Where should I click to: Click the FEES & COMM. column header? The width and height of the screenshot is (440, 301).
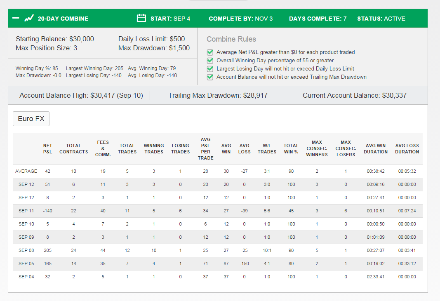tap(103, 148)
